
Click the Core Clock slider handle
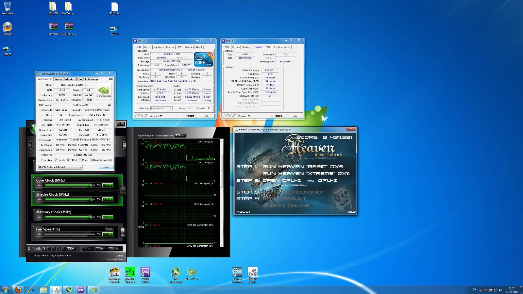coord(90,185)
